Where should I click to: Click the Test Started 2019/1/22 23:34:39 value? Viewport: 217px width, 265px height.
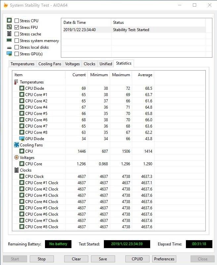pyautogui.click(x=127, y=244)
